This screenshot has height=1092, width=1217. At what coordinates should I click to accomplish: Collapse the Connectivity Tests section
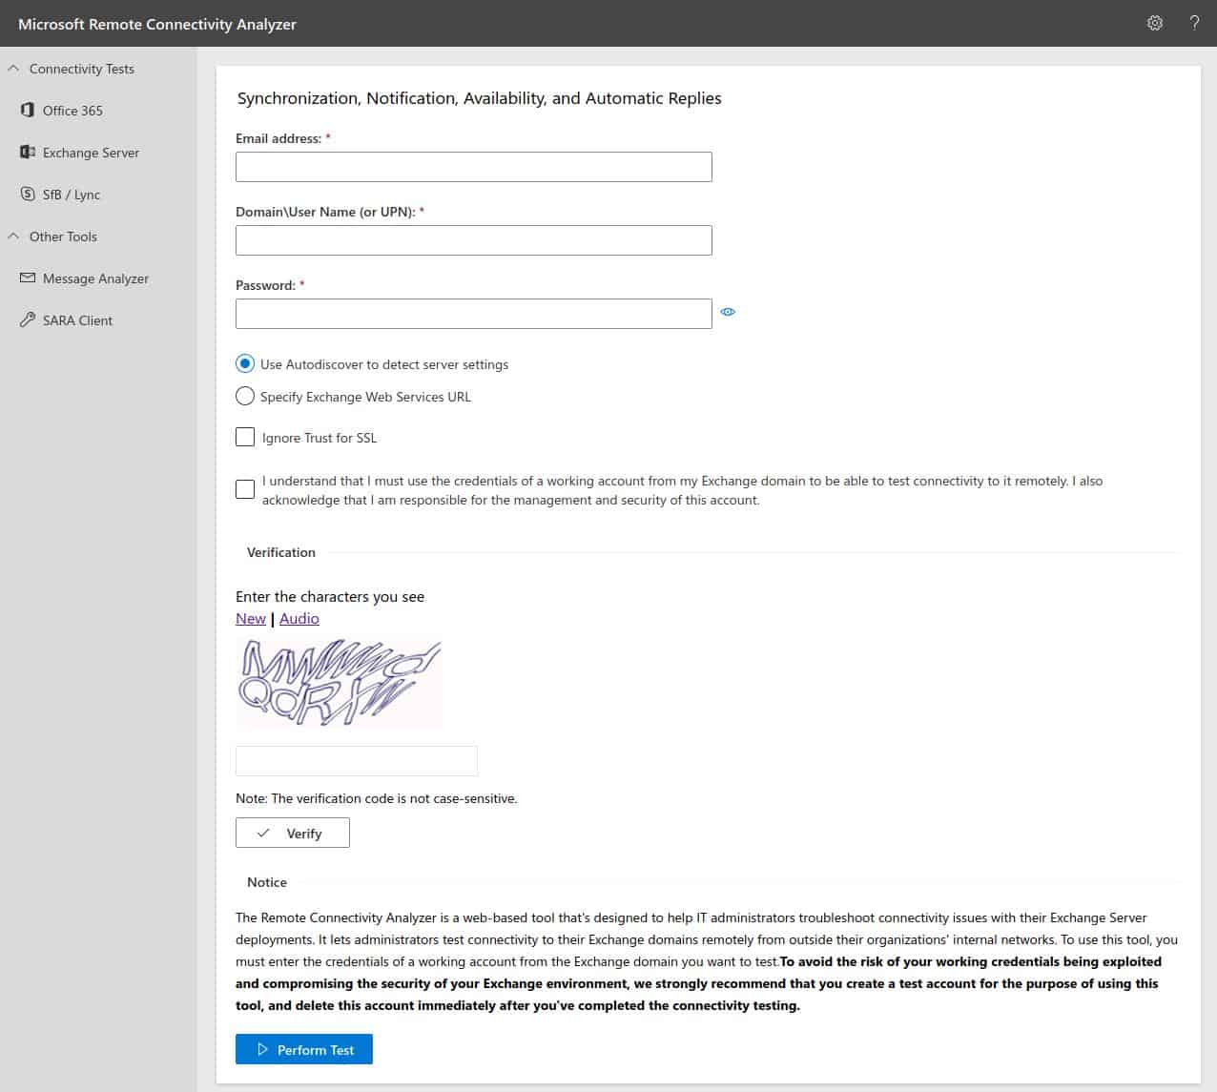13,68
